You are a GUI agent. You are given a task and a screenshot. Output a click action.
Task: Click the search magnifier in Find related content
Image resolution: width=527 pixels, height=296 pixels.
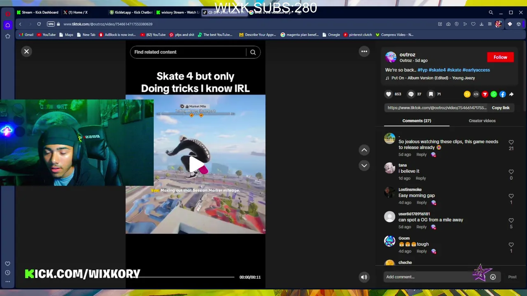tap(253, 52)
